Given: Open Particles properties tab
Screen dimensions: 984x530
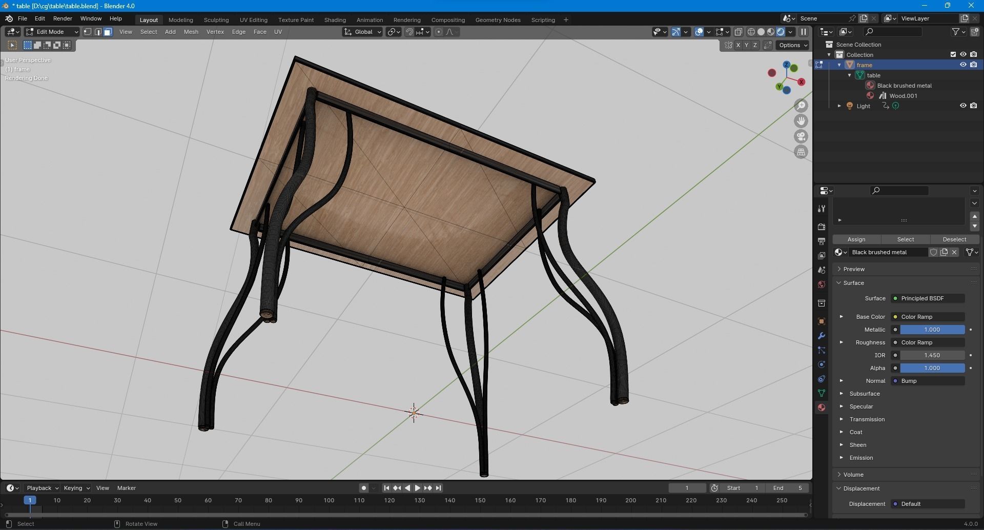Looking at the screenshot, I should (x=822, y=350).
